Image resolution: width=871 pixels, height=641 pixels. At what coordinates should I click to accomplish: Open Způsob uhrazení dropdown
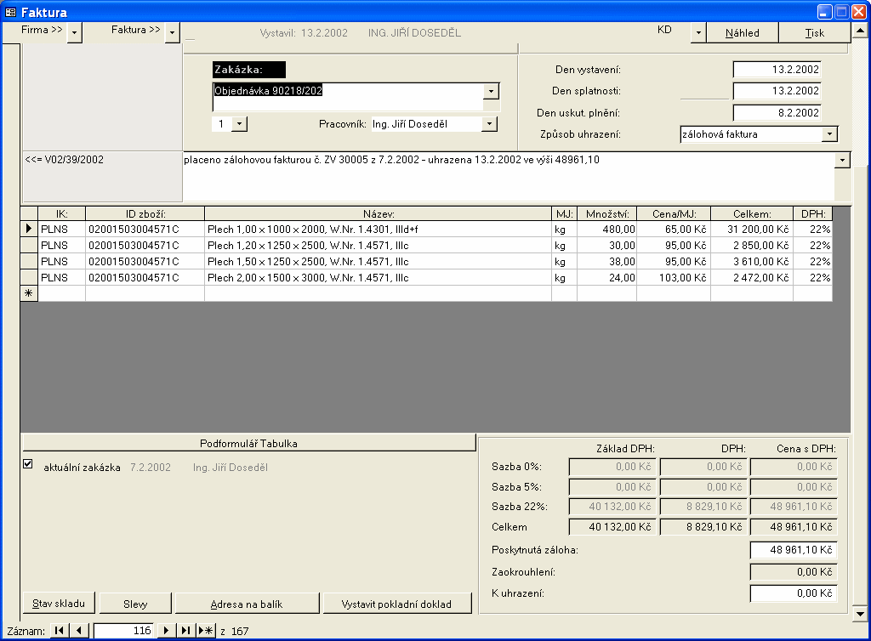tap(829, 134)
